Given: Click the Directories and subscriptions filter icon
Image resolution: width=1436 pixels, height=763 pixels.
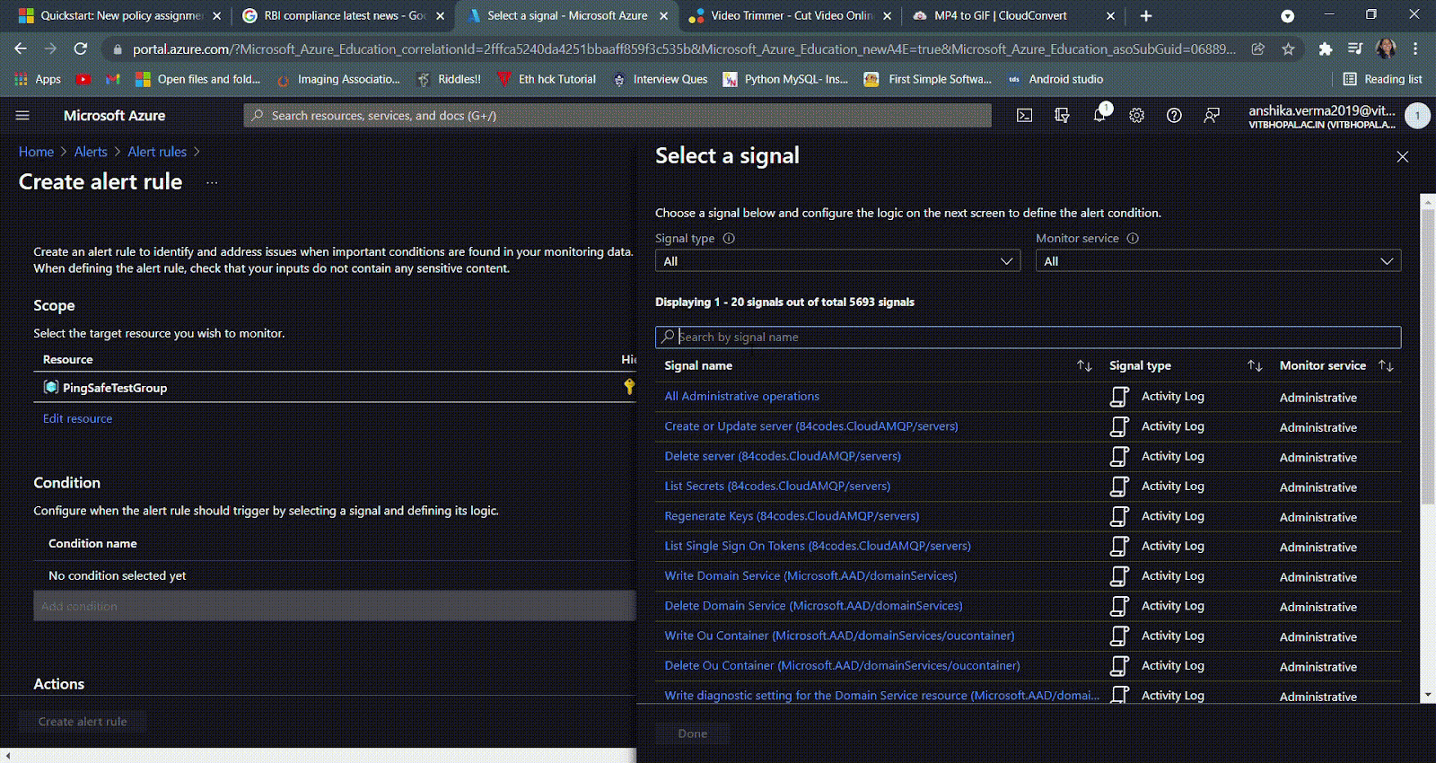Looking at the screenshot, I should point(1062,116).
